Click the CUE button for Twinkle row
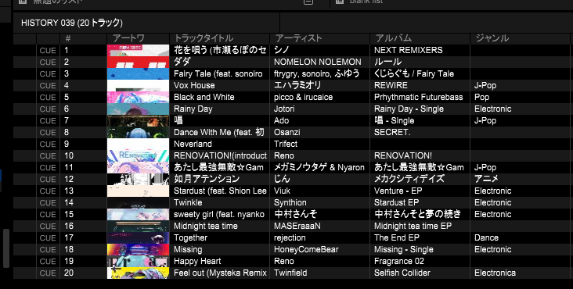Screen dimensions: 573x289 pos(48,202)
